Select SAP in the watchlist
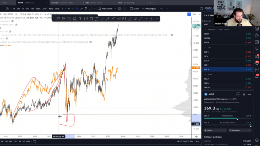Image resolution: width=260 pixels, height=146 pixels. coord(227,52)
